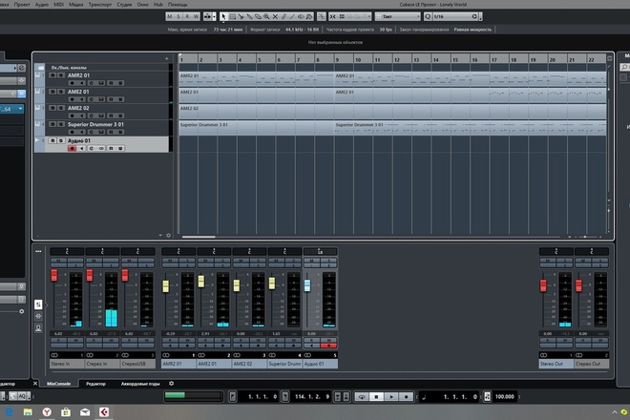This screenshot has width=630, height=420.
Task: Click the tempo track activate icon
Action: point(487,397)
